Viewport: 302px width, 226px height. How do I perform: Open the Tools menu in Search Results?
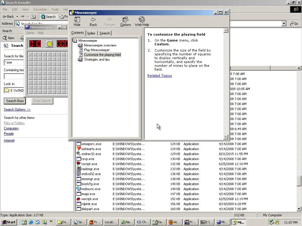click(55, 9)
